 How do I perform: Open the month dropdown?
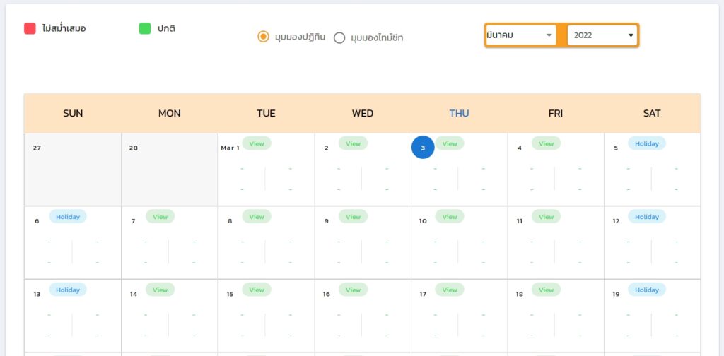pos(520,35)
